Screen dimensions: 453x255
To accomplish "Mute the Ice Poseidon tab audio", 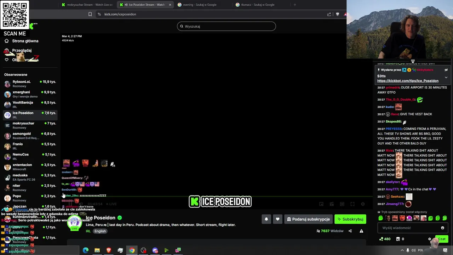I will 126,5.
